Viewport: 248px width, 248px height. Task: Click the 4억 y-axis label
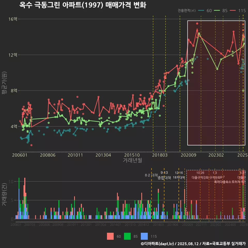(x=14, y=127)
